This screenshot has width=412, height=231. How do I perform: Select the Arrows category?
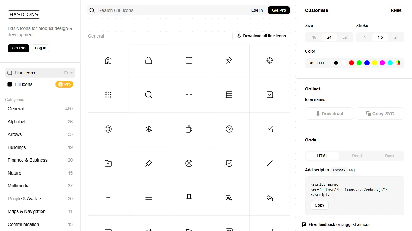(x=14, y=134)
